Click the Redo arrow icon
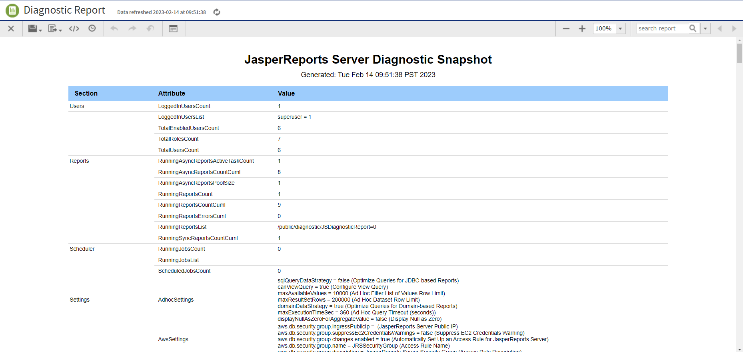743x352 pixels. pos(132,28)
